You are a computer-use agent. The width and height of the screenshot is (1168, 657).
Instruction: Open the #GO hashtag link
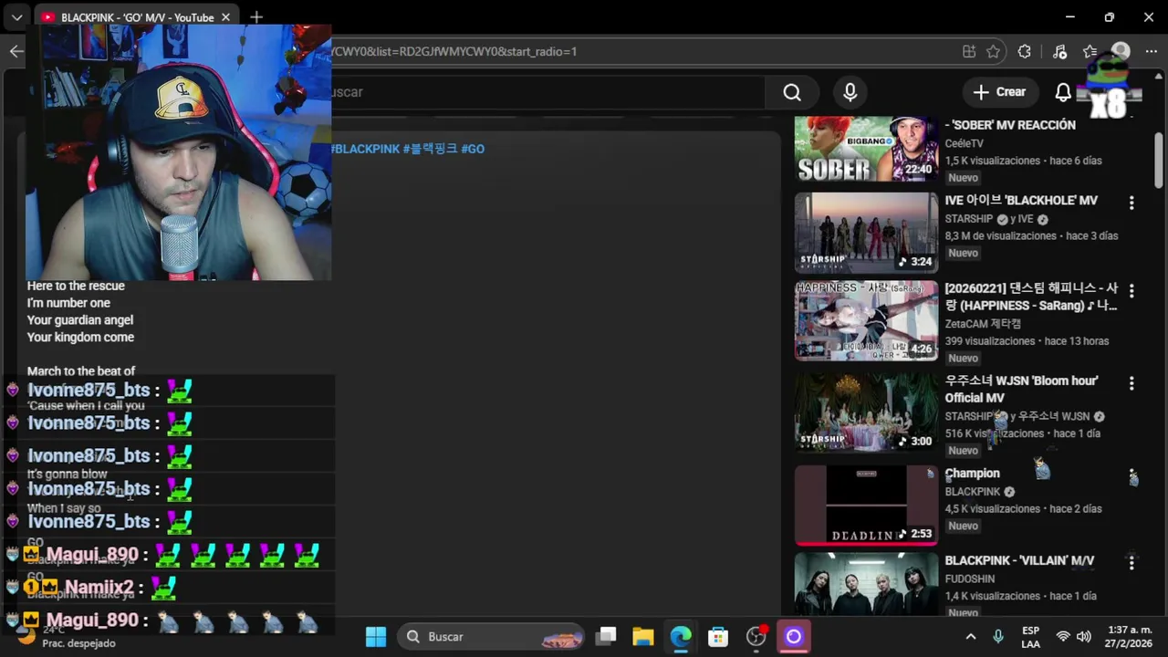(x=473, y=149)
